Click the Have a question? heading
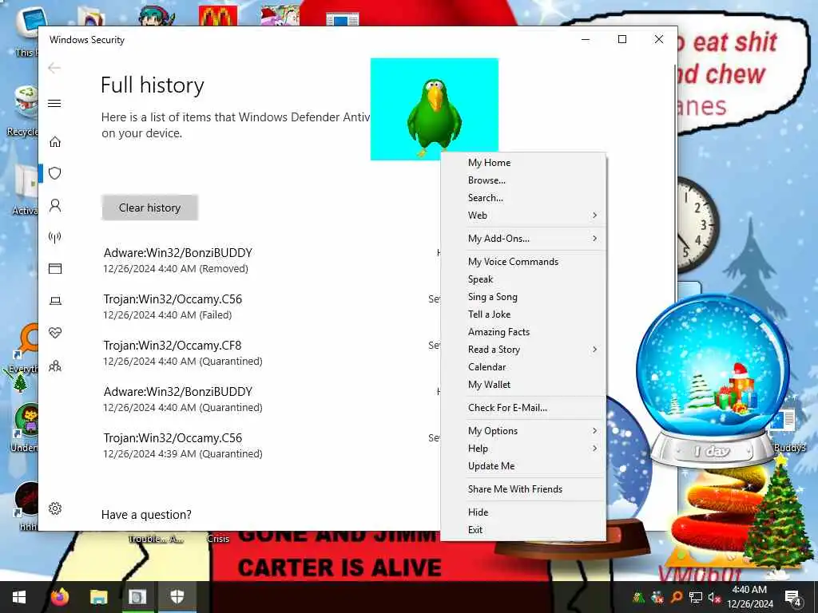 [146, 515]
